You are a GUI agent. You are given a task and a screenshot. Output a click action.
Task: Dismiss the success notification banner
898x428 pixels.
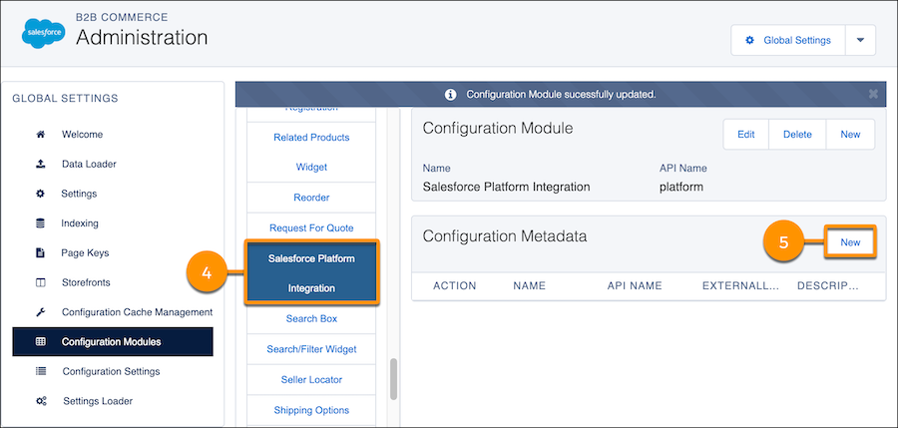tap(873, 94)
